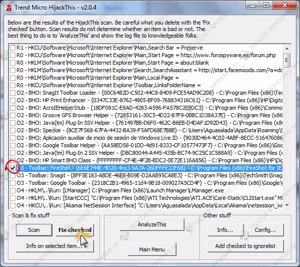Click the results list scrollbar thumb

tap(287, 60)
